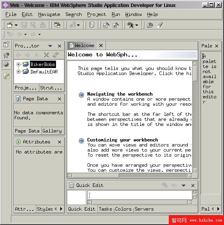Open the New wizard dropdown arrow
This screenshot has width=224, height=225.
[16, 25]
